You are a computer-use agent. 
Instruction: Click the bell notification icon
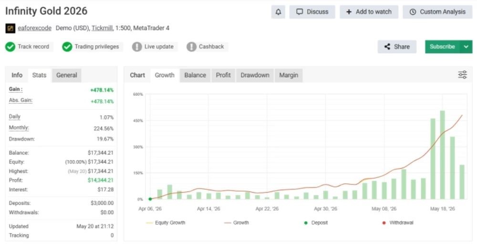click(x=278, y=12)
